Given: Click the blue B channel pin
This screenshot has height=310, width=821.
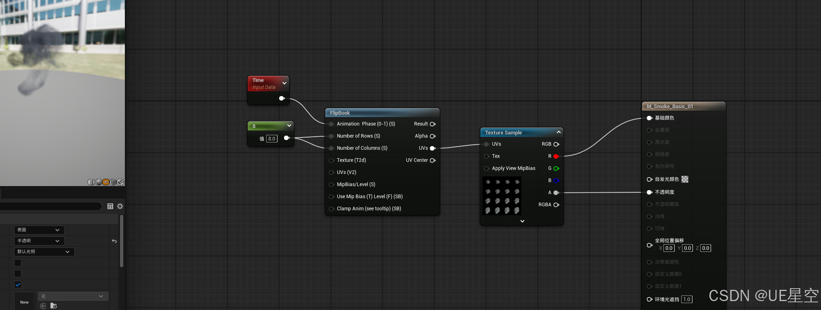Looking at the screenshot, I should [x=556, y=180].
